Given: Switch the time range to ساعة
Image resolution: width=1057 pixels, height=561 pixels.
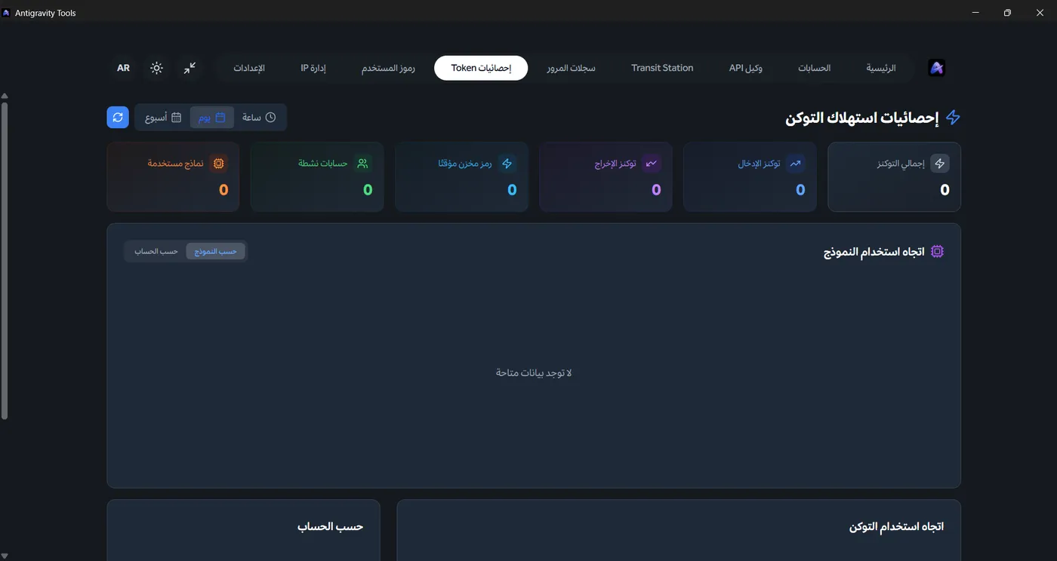Looking at the screenshot, I should [x=259, y=117].
